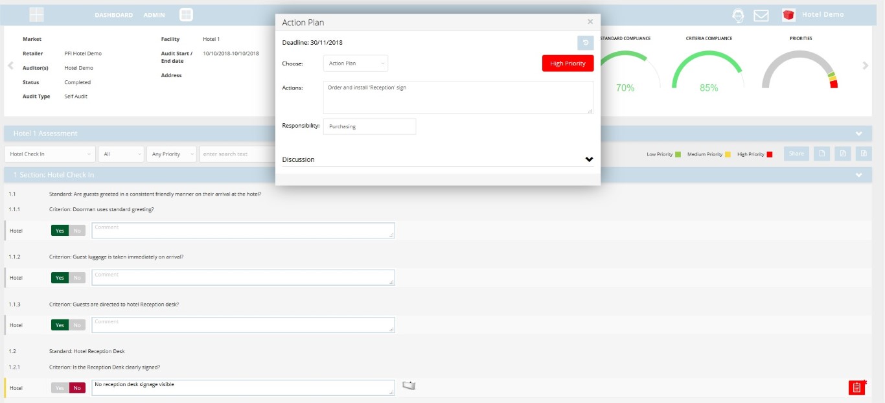885x403 pixels.
Task: Click the High Priority button
Action: (x=568, y=63)
